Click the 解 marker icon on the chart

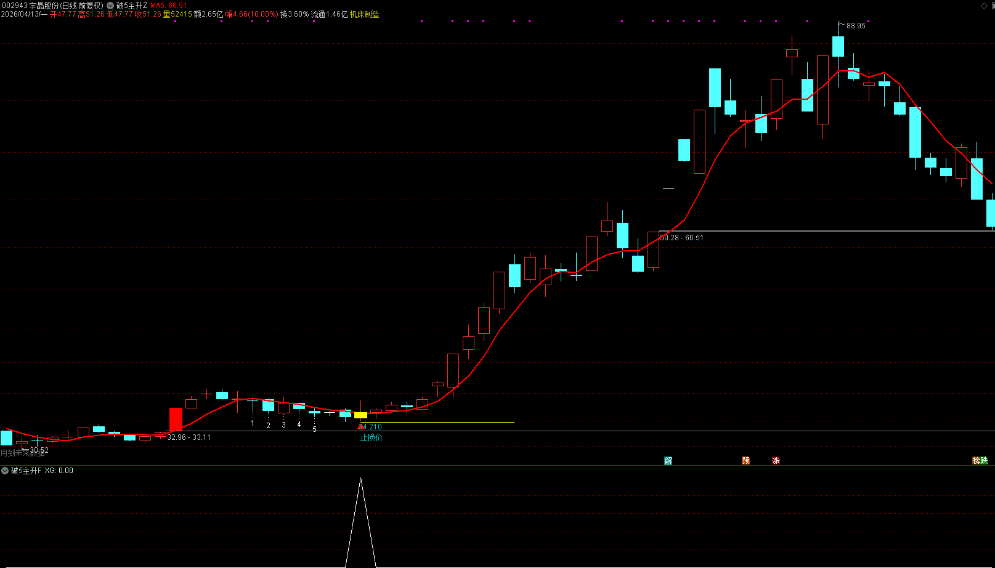pyautogui.click(x=668, y=461)
